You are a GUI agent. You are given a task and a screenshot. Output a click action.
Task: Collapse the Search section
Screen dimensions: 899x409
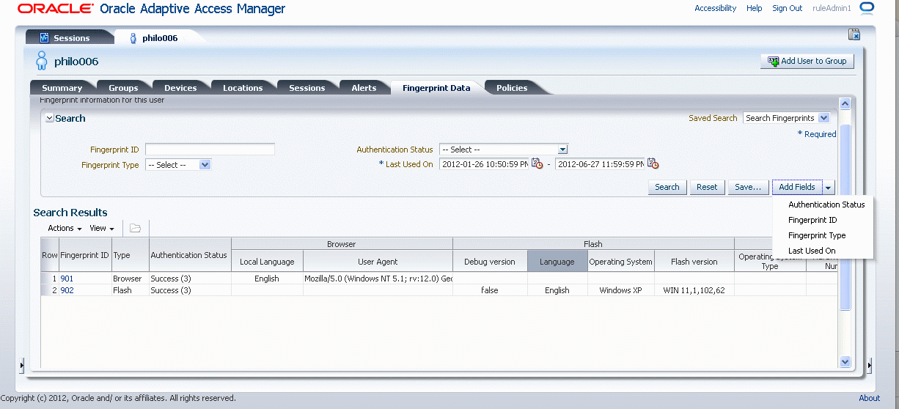49,118
